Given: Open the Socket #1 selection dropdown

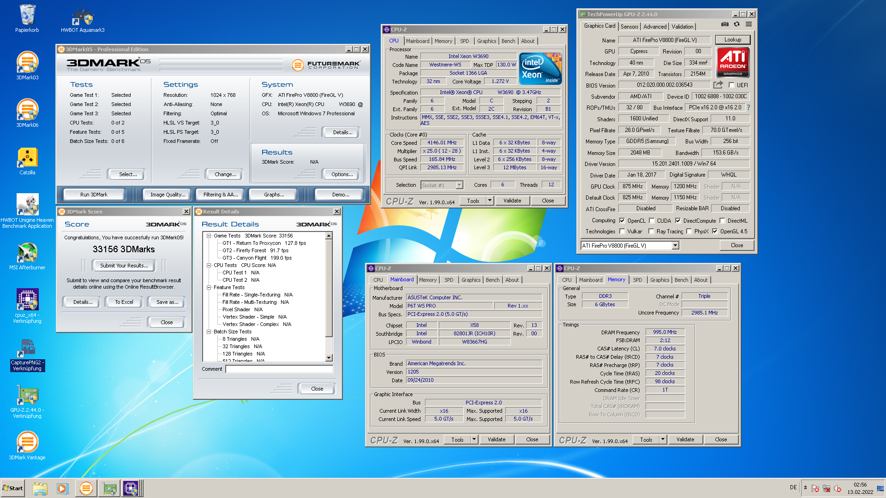Looking at the screenshot, I should point(459,185).
